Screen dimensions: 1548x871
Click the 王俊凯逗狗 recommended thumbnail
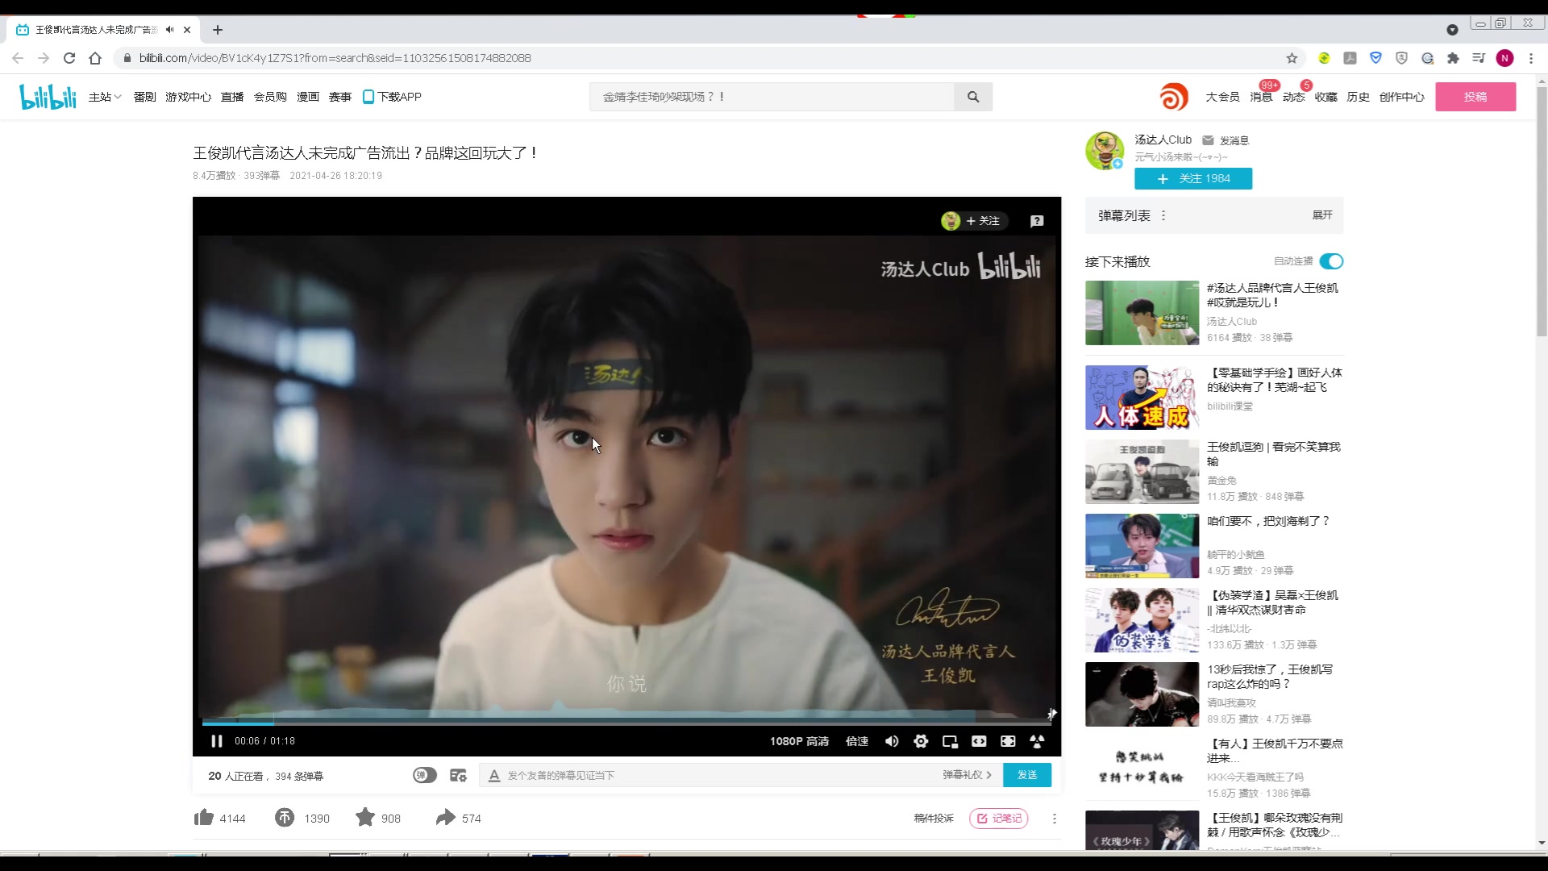click(1142, 471)
